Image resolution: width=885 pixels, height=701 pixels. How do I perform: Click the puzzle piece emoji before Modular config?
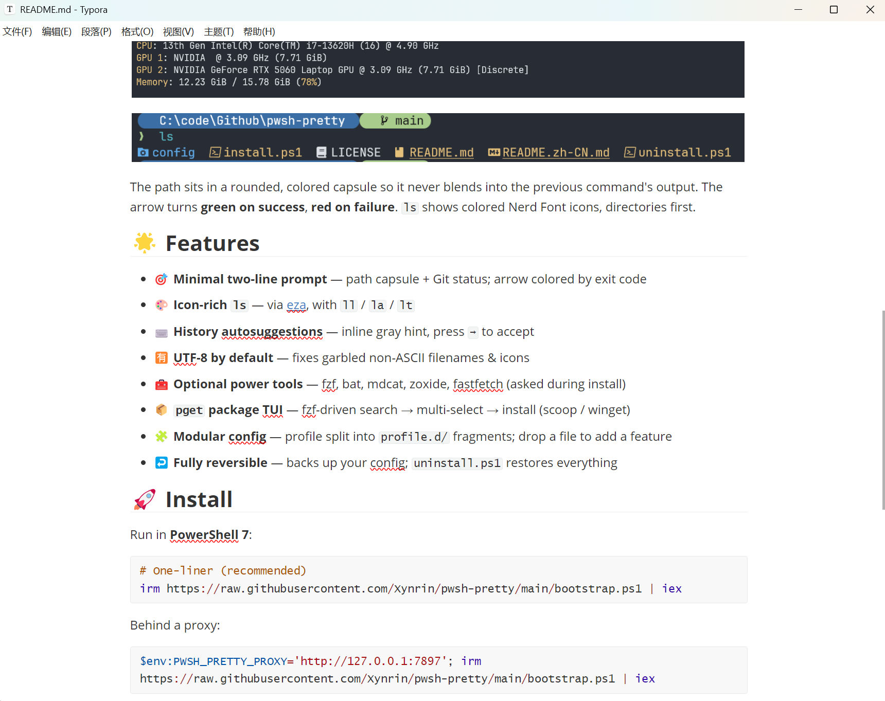click(162, 437)
